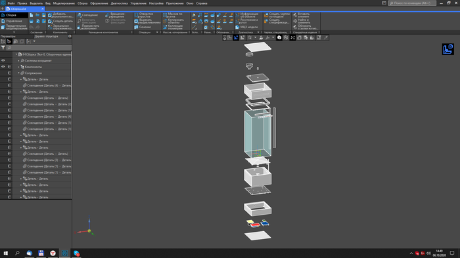The height and width of the screenshot is (258, 460).
Task: Click Создать чертеж по модели
Action: (277, 15)
